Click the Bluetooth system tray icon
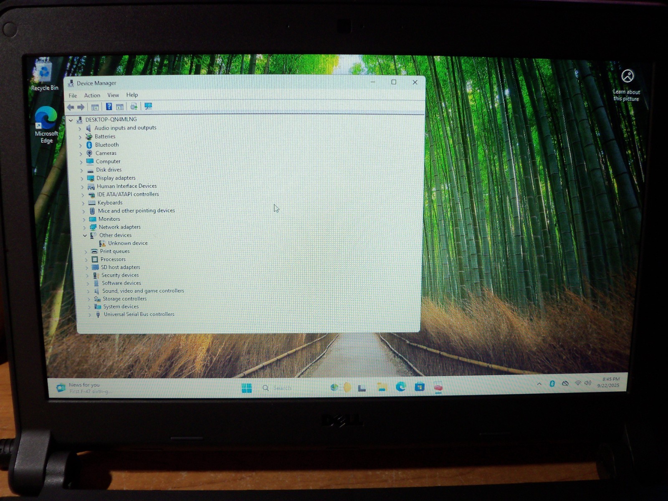The height and width of the screenshot is (501, 668). point(552,384)
